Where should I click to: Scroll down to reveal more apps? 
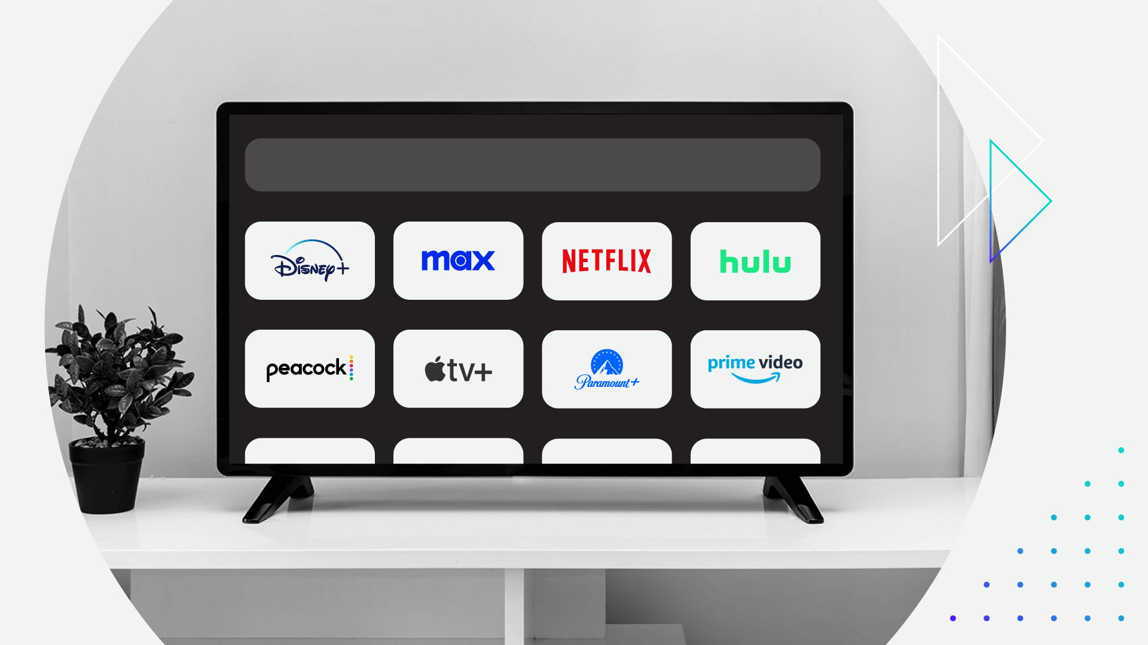pos(532,453)
